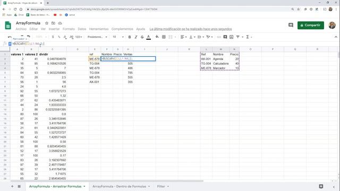Switch to ArrayFormula - Dentro de Formulas tab
This screenshot has width=340, height=191.
[x=119, y=186]
